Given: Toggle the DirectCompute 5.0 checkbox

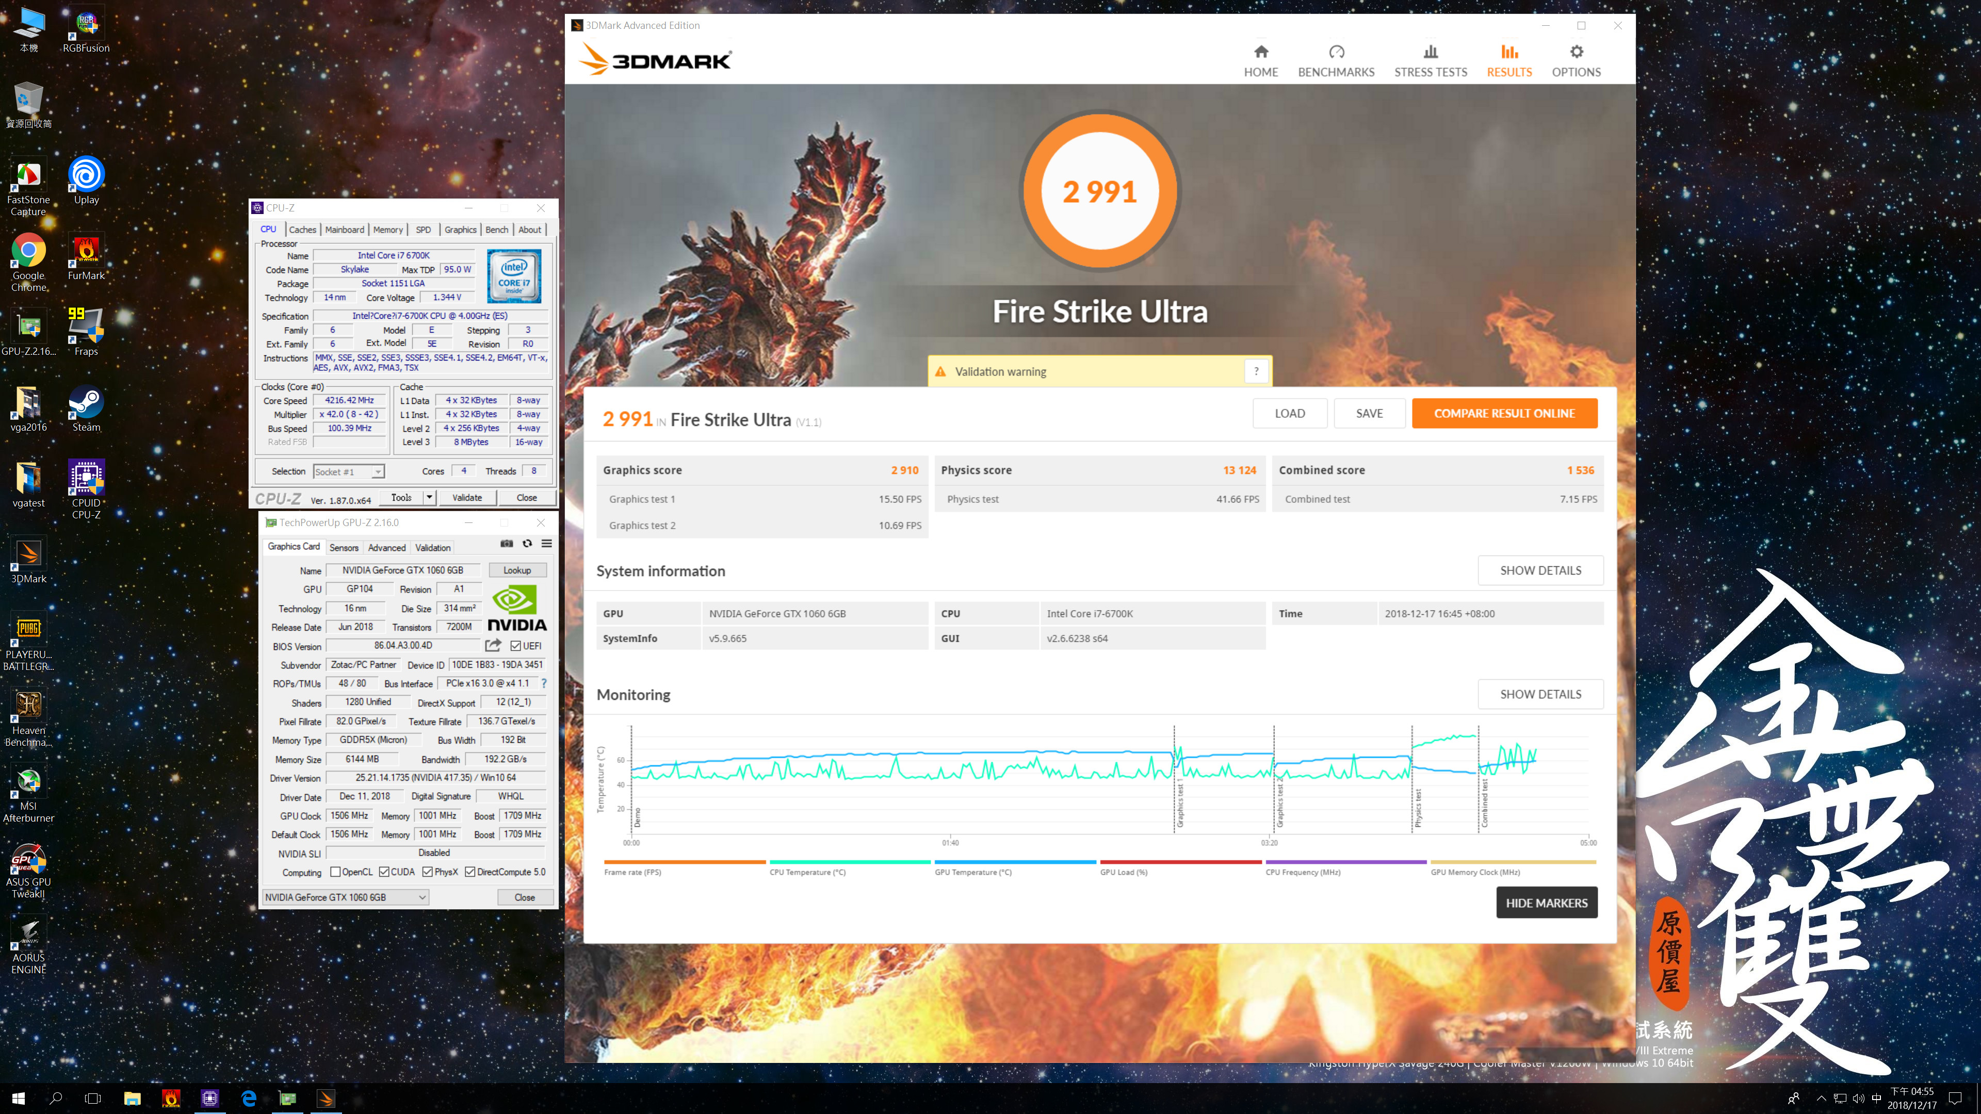Looking at the screenshot, I should pos(470,873).
